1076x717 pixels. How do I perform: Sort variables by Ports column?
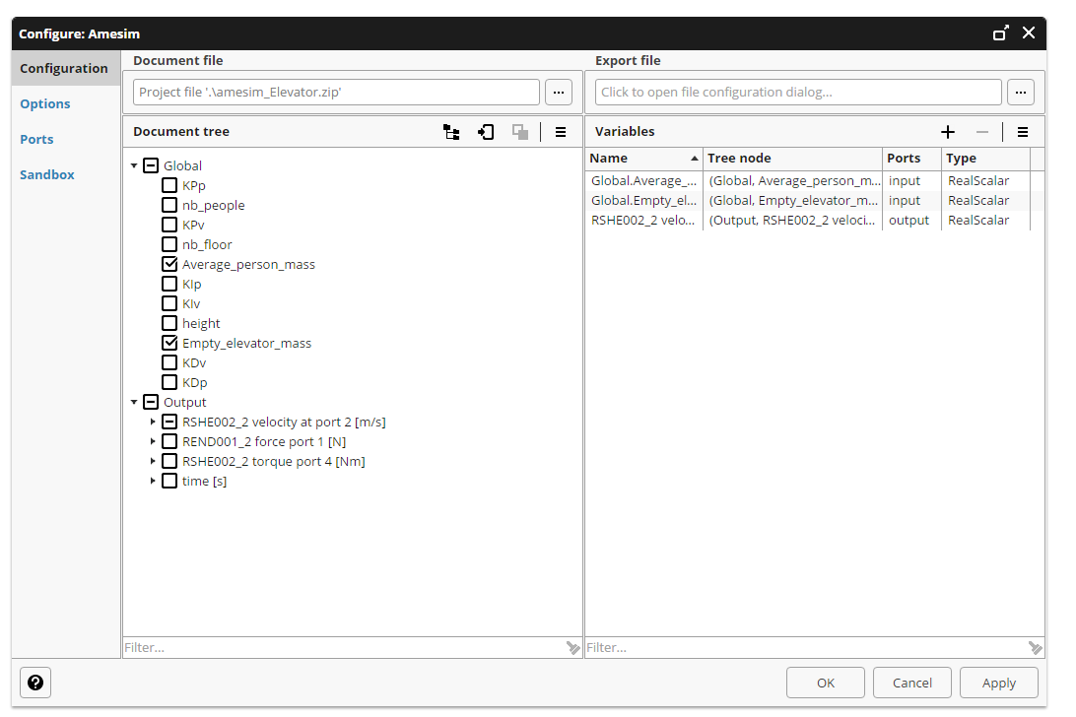[x=911, y=158]
